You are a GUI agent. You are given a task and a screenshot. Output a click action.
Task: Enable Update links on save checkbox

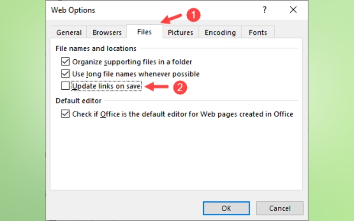pos(65,86)
